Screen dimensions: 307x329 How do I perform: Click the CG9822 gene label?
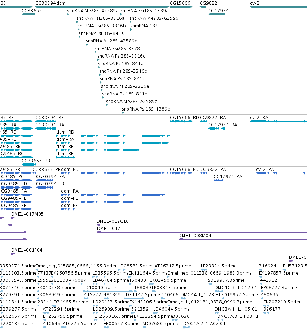point(209,3)
